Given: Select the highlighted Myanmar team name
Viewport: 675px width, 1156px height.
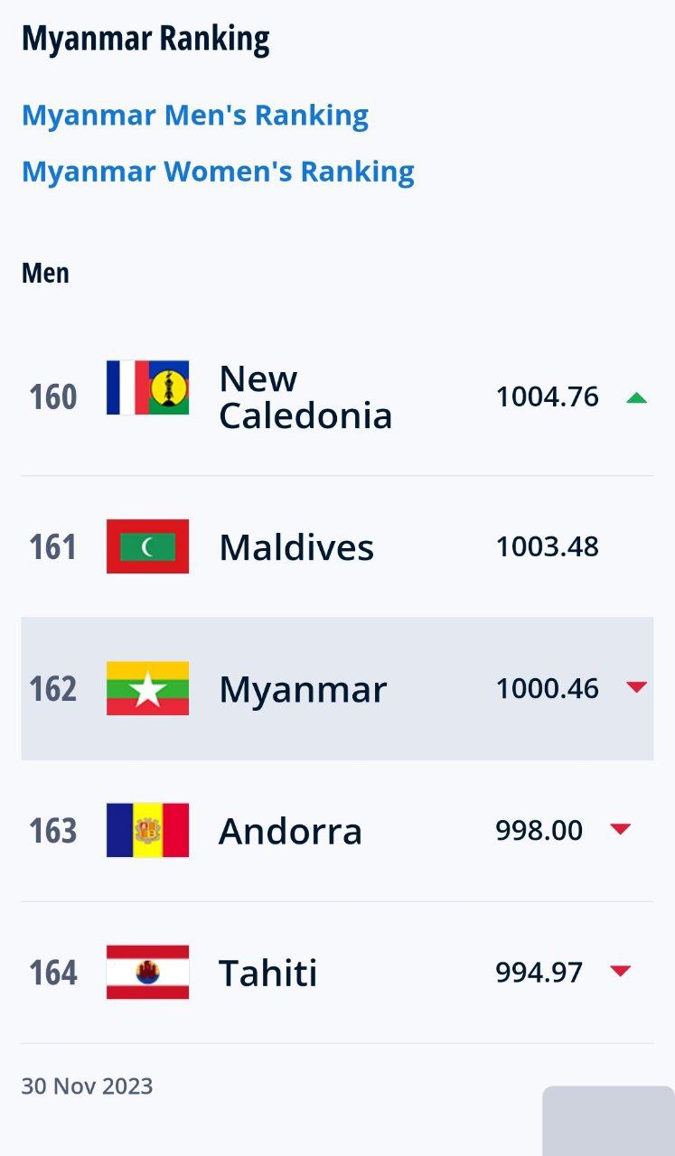Looking at the screenshot, I should (303, 690).
